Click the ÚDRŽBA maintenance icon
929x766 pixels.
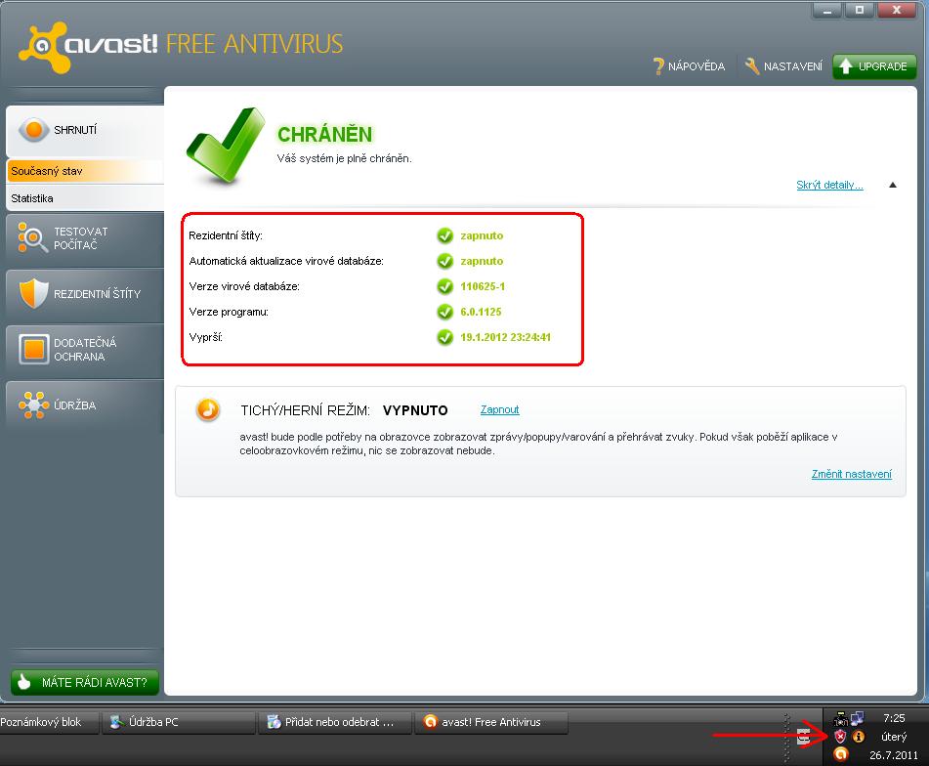pos(33,405)
